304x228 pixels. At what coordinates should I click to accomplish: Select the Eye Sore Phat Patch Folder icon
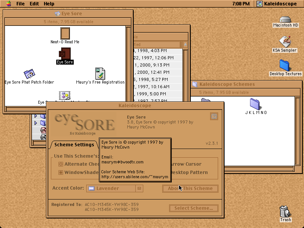point(29,74)
